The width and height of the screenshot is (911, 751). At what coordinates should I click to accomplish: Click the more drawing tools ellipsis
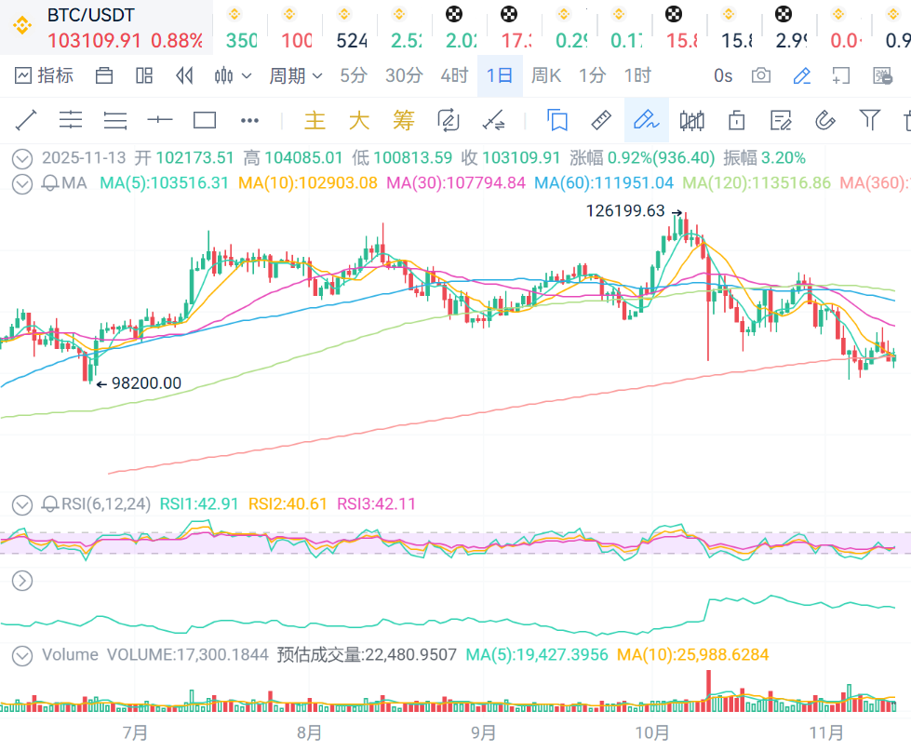point(249,120)
